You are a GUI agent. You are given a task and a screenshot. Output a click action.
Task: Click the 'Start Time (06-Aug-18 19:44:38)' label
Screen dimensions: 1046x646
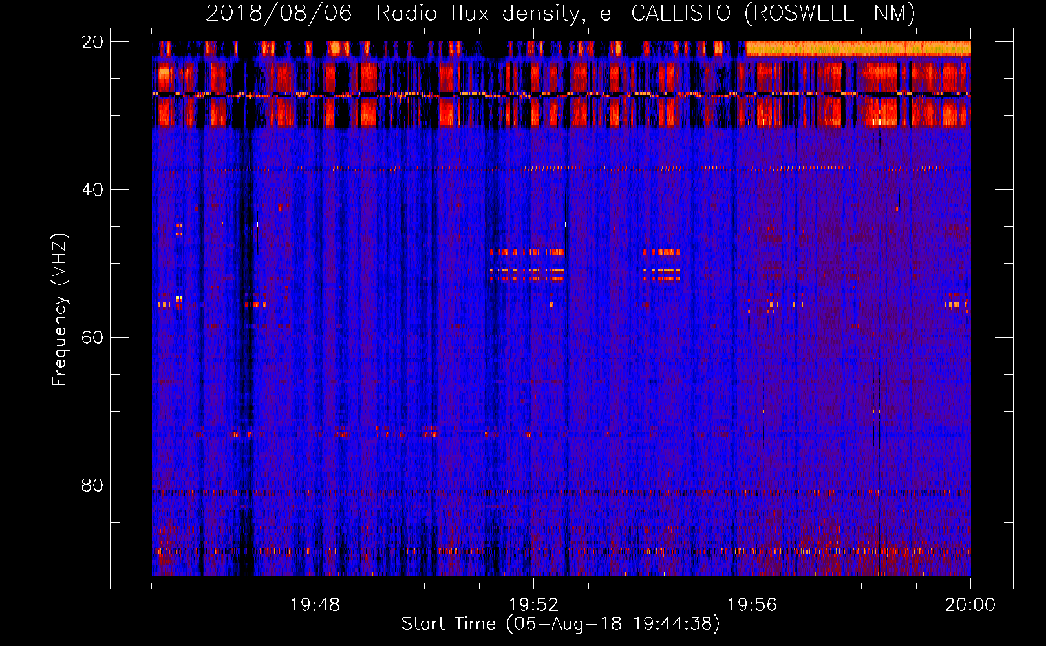[x=560, y=624]
